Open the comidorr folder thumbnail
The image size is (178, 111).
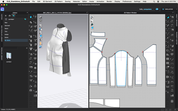pos(9,56)
